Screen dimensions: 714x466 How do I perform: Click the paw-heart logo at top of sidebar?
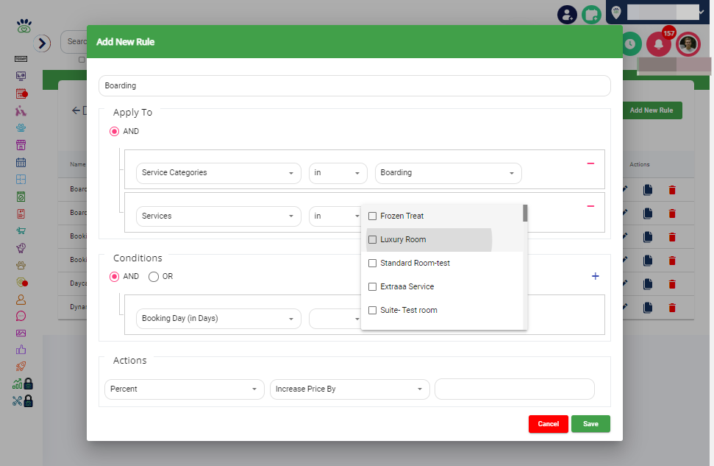click(x=24, y=26)
